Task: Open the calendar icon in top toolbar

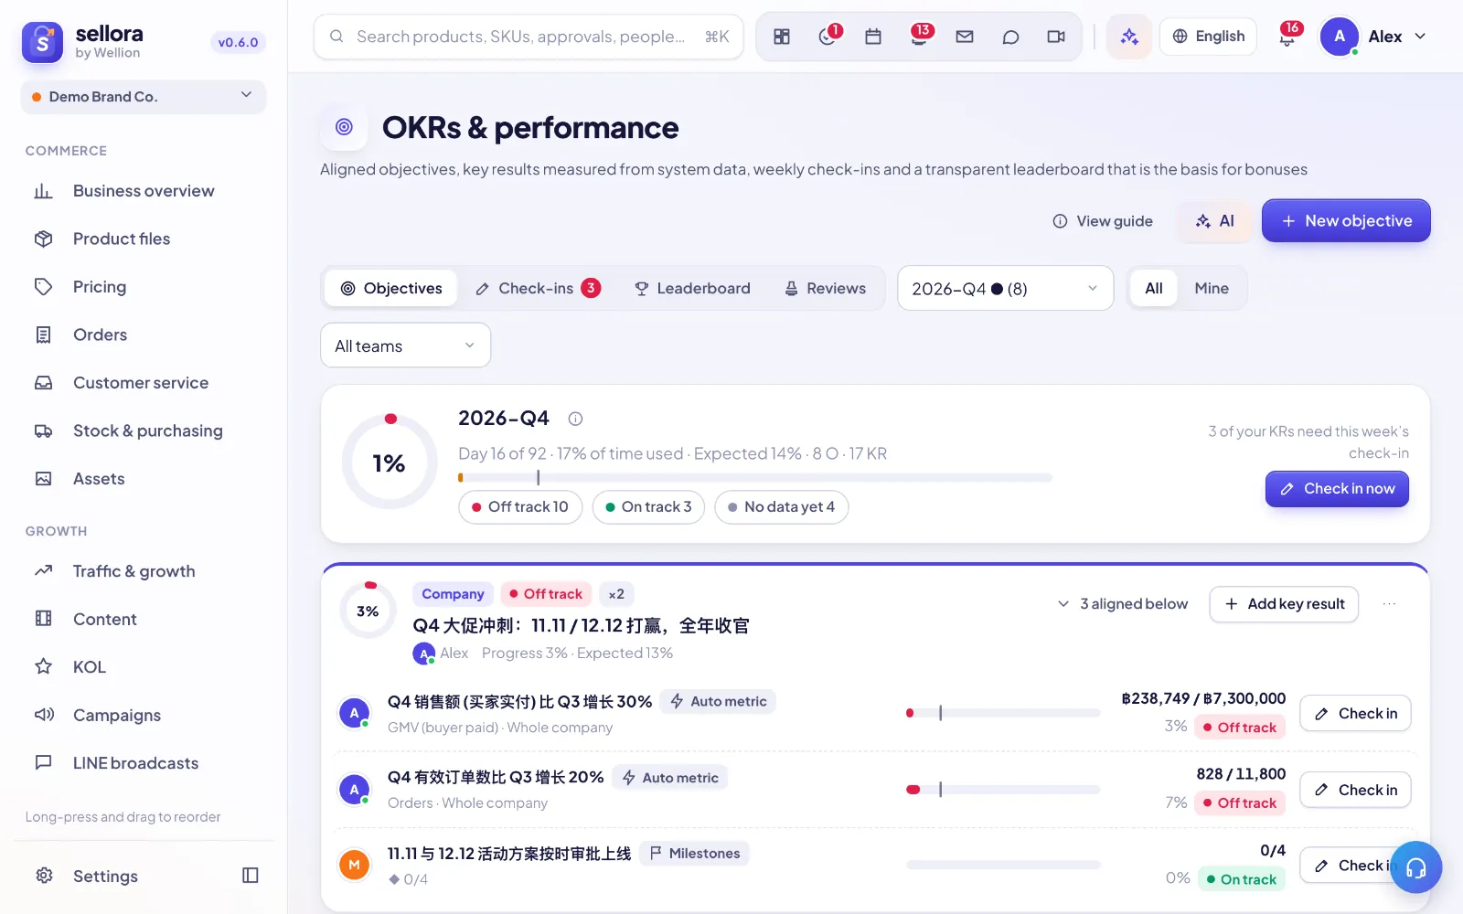Action: (873, 37)
